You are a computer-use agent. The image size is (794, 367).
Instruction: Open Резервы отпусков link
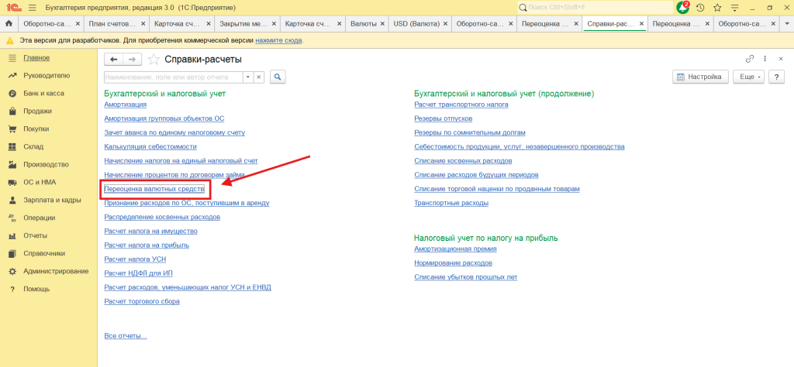(443, 118)
